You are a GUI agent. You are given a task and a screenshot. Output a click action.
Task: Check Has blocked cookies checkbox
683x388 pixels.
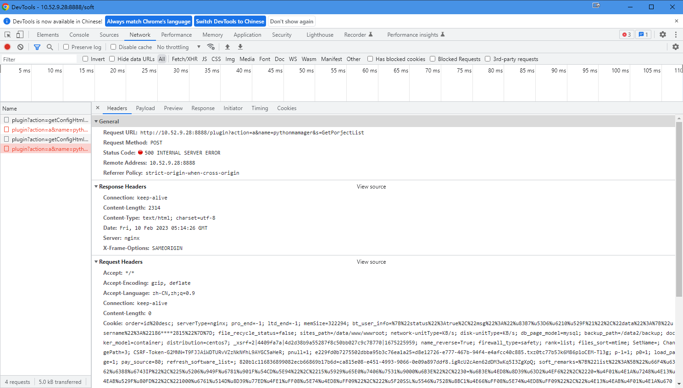(x=370, y=59)
